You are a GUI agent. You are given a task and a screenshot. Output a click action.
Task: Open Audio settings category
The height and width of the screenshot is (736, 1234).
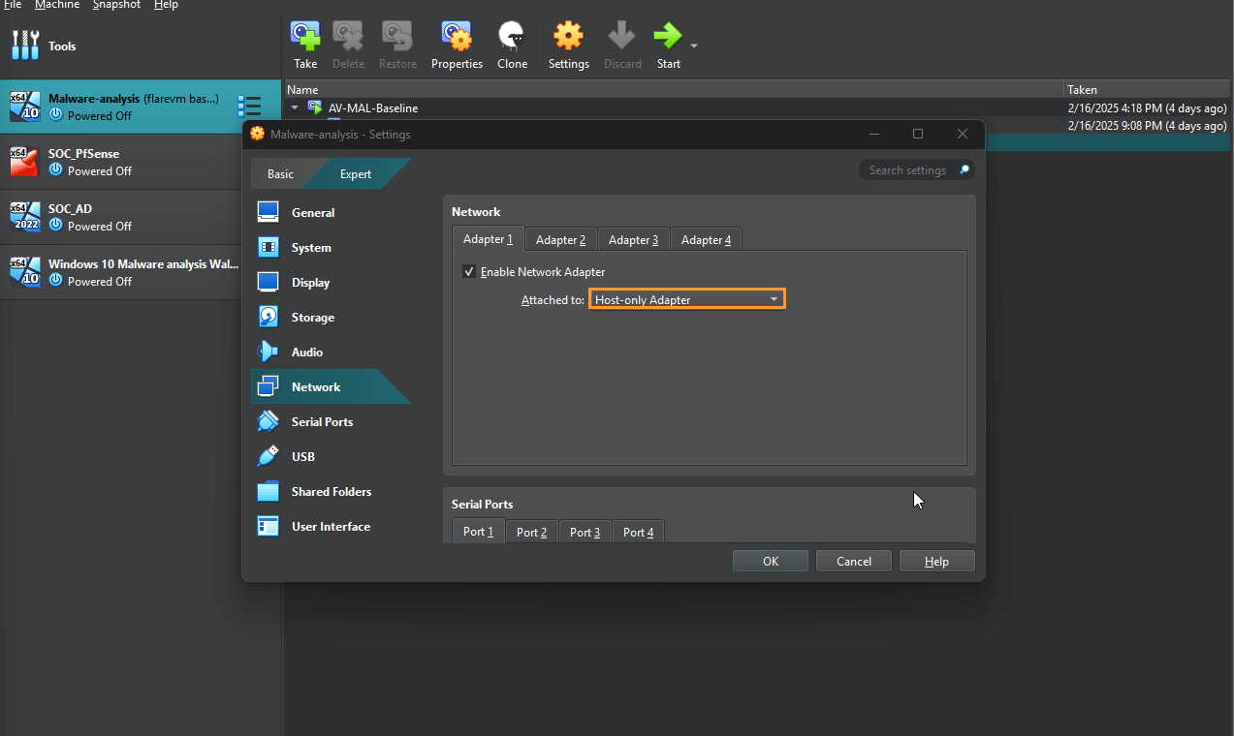[330, 352]
